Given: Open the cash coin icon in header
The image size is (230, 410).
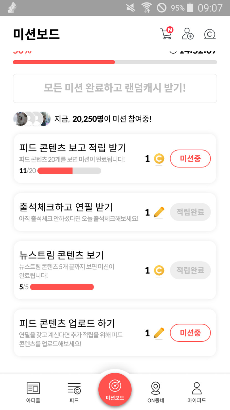Looking at the screenshot, I should (209, 34).
